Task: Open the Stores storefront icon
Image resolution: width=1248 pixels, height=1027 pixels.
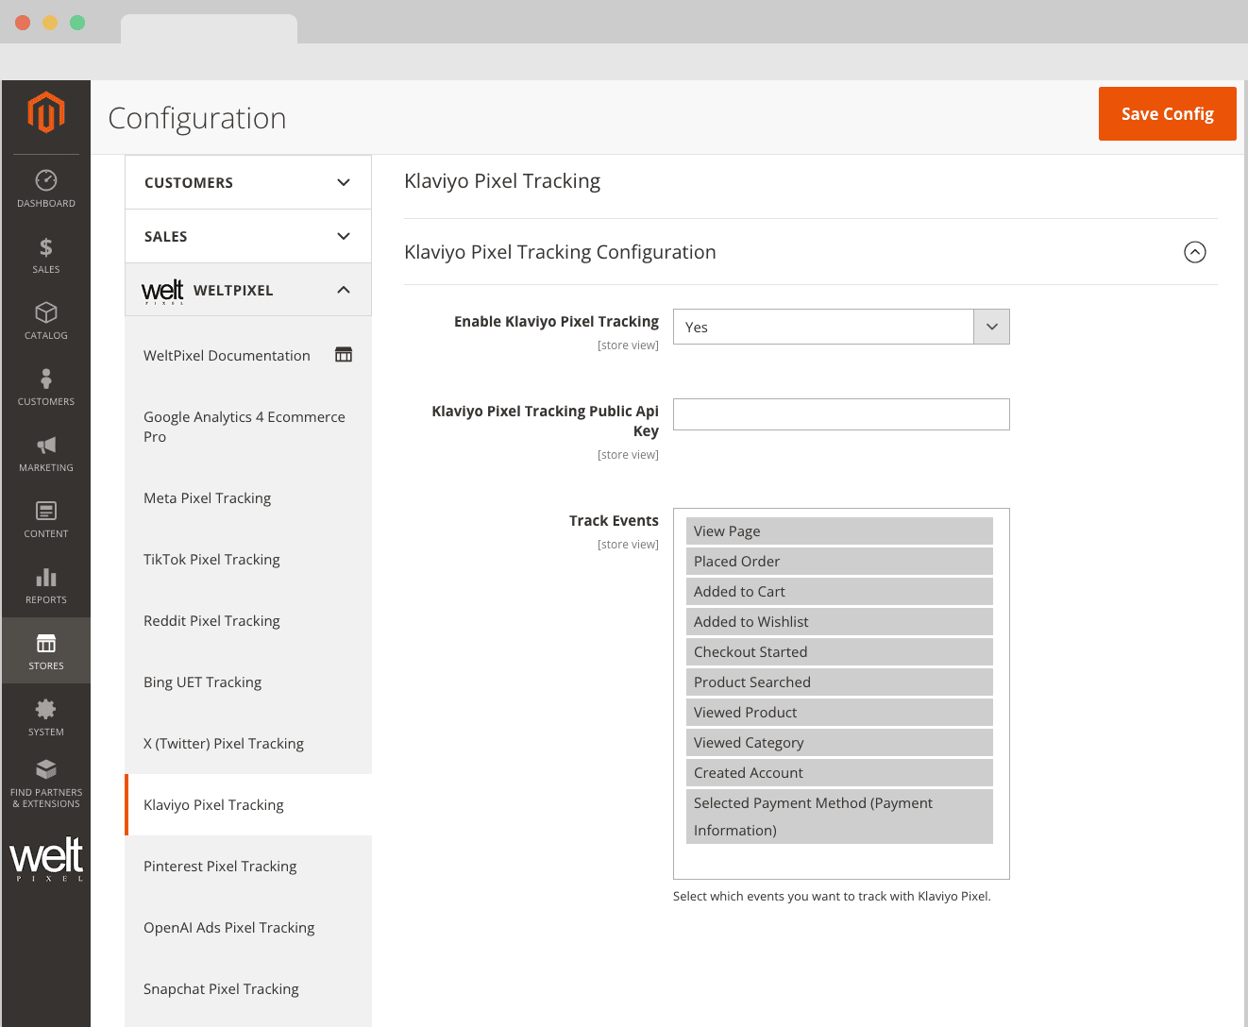Action: point(46,643)
